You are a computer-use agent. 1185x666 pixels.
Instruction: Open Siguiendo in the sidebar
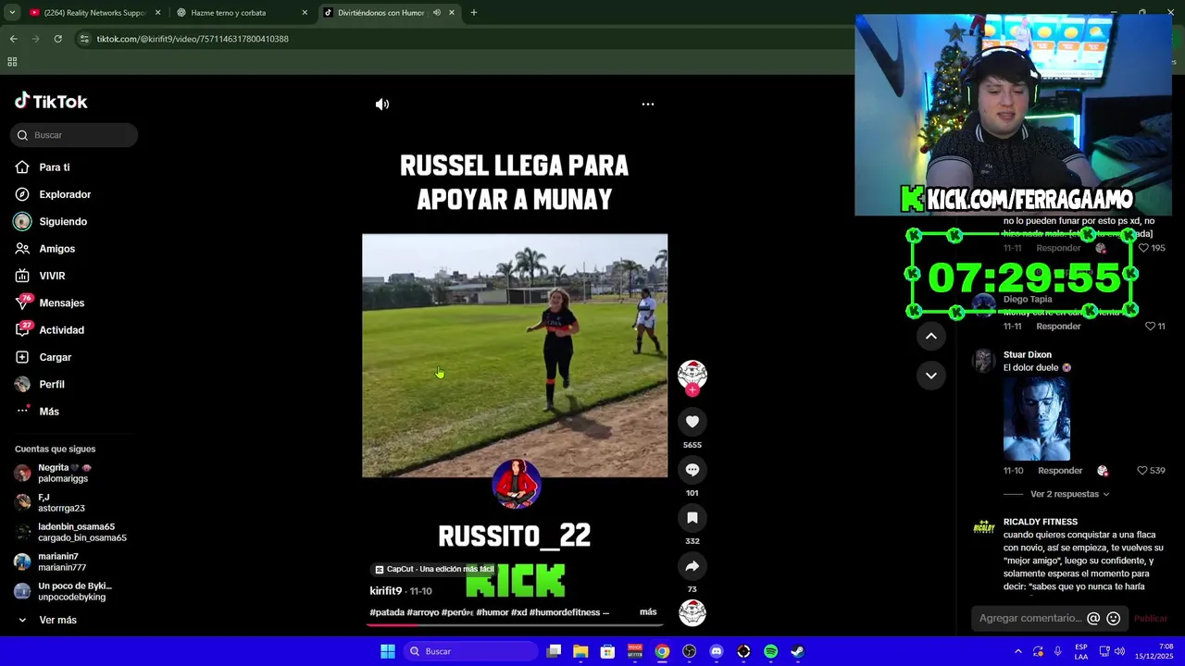(x=63, y=222)
